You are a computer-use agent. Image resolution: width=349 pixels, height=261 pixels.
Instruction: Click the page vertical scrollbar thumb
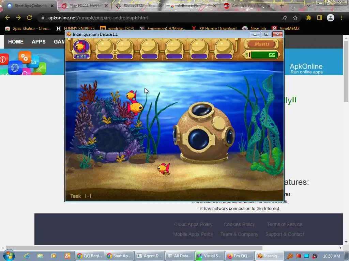(346, 71)
